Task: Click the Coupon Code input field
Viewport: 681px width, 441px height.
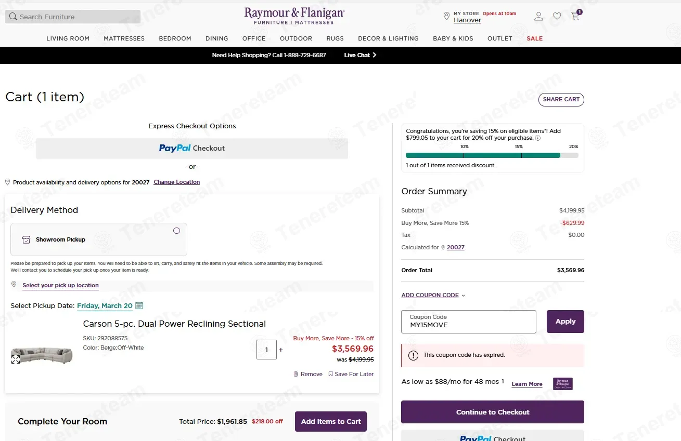Action: (x=469, y=322)
